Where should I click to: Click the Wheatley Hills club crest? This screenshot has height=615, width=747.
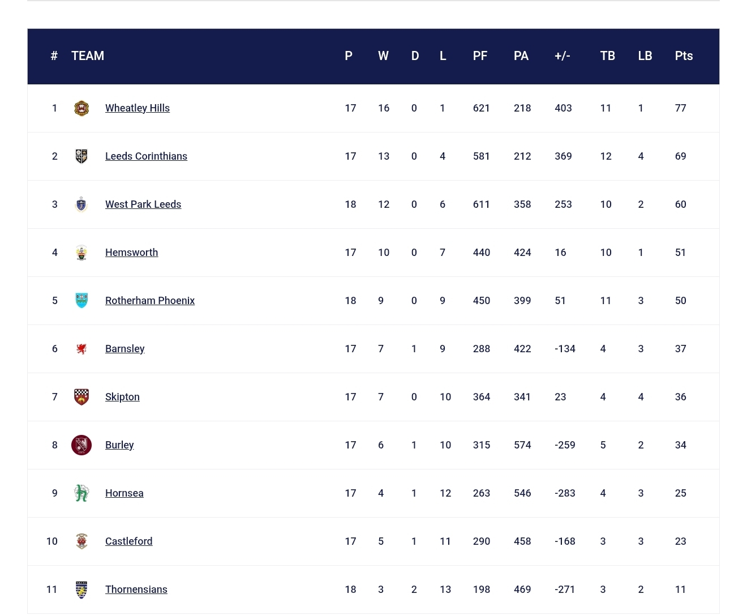(81, 108)
